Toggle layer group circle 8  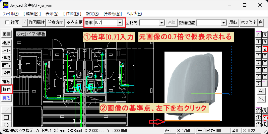[x=265, y=111]
